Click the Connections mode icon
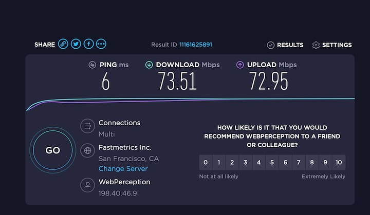Screen dimensions: 370x215 tap(87, 126)
